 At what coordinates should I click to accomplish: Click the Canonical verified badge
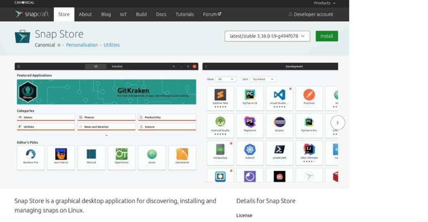(59, 45)
